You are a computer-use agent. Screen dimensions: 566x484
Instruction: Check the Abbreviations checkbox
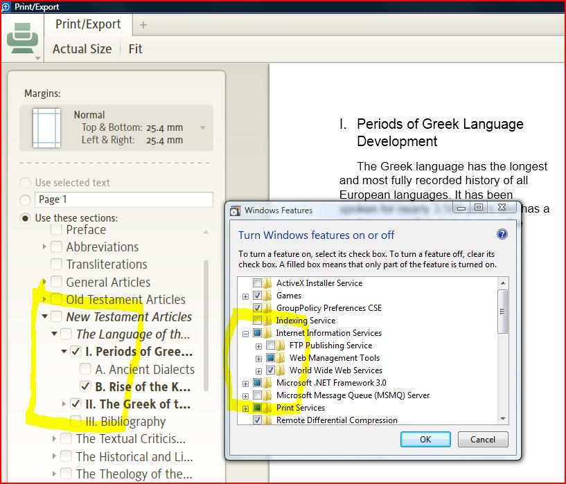pyautogui.click(x=56, y=247)
